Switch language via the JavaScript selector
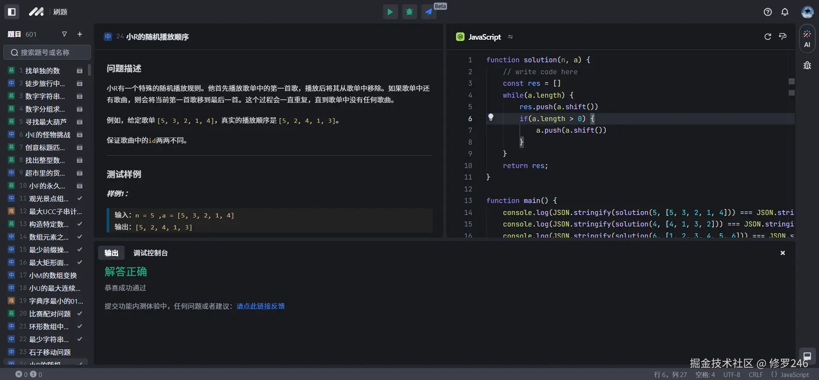The height and width of the screenshot is (380, 819). click(485, 37)
